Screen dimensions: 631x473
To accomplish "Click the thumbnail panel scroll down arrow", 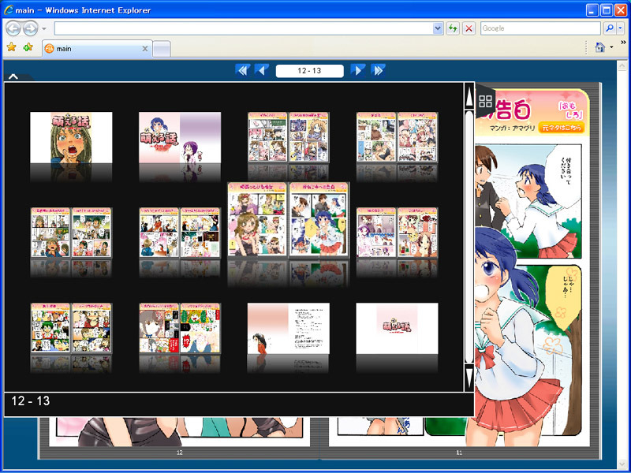I will point(469,378).
